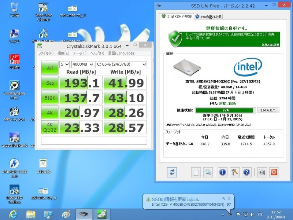Open Paint palette icon on taskbar
The width and height of the screenshot is (293, 220).
click(x=66, y=214)
